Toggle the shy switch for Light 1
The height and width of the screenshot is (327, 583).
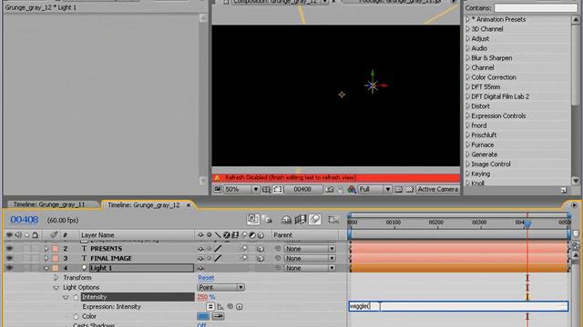tap(200, 268)
